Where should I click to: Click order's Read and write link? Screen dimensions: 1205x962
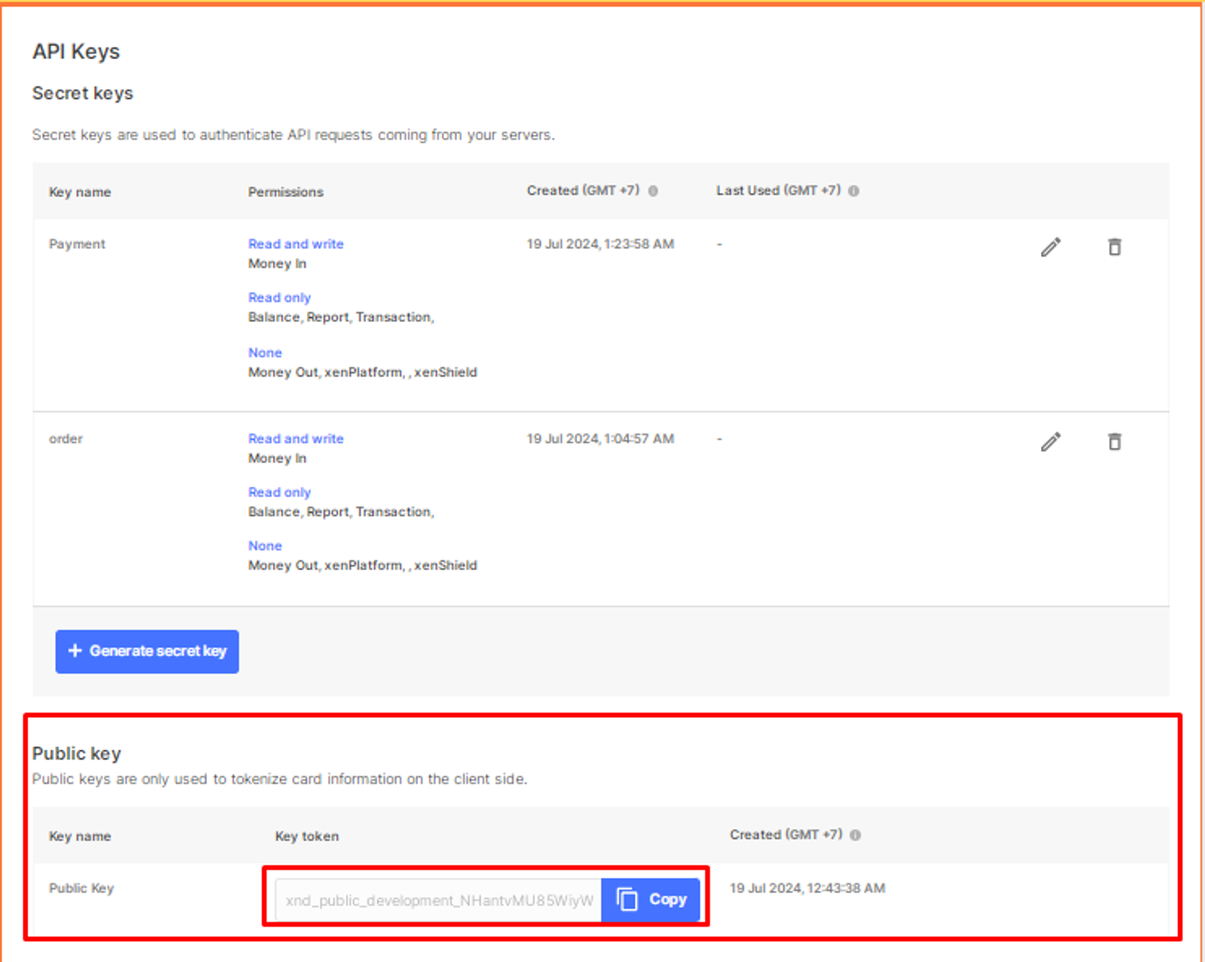[295, 439]
